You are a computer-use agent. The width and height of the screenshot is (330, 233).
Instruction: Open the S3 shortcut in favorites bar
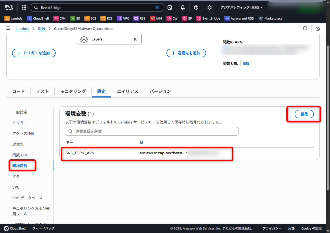(75, 18)
